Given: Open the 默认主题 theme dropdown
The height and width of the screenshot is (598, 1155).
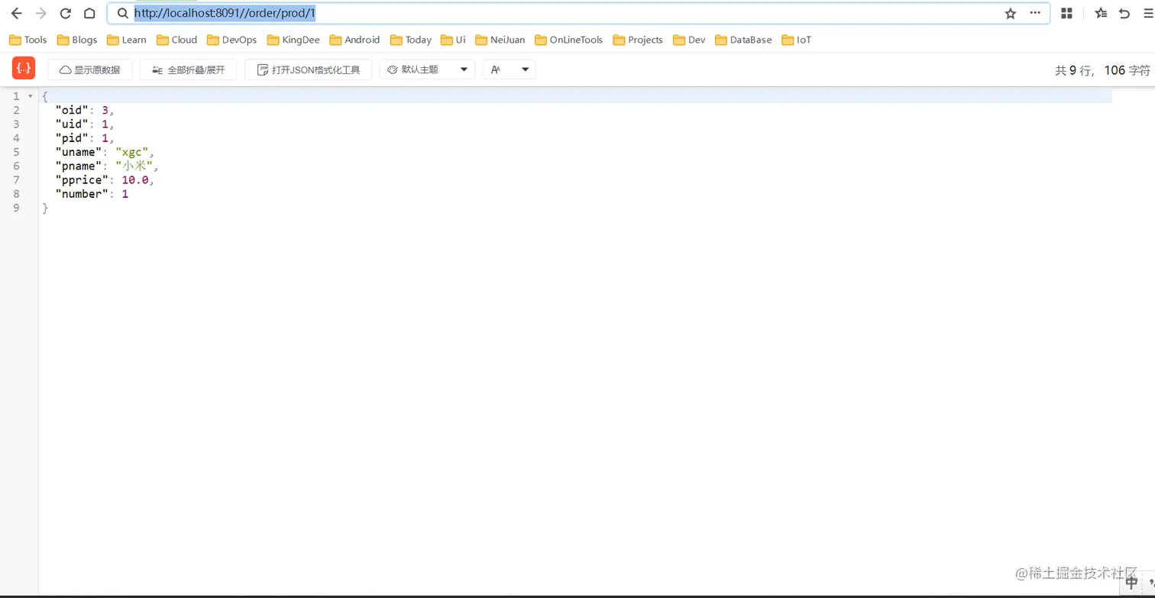Looking at the screenshot, I should coord(427,69).
